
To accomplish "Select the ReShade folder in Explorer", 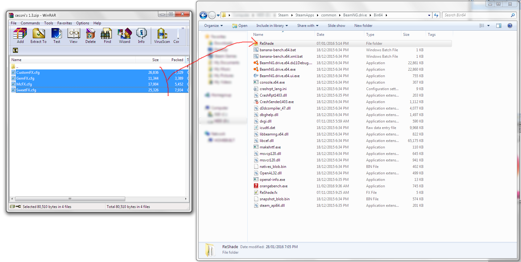I will click(x=352, y=44).
